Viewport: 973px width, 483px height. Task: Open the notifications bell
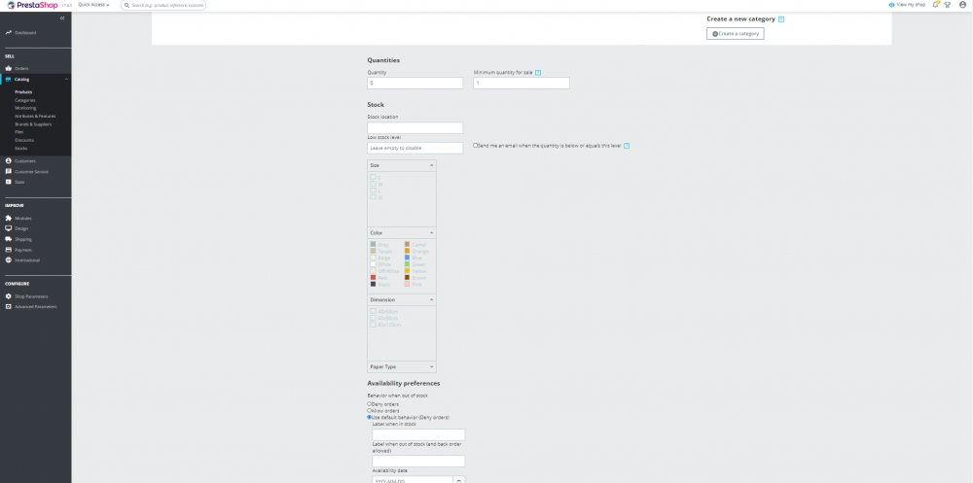point(936,4)
